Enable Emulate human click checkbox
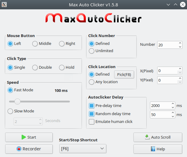 pyautogui.click(x=111, y=122)
